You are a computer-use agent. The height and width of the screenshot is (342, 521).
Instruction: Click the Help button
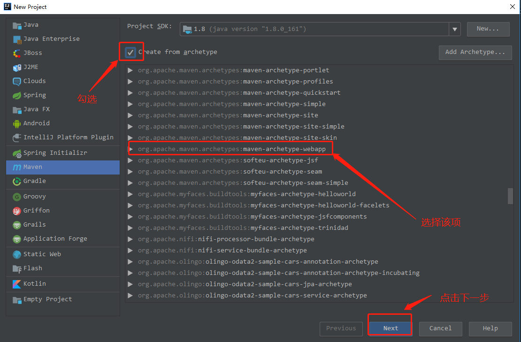pyautogui.click(x=490, y=328)
